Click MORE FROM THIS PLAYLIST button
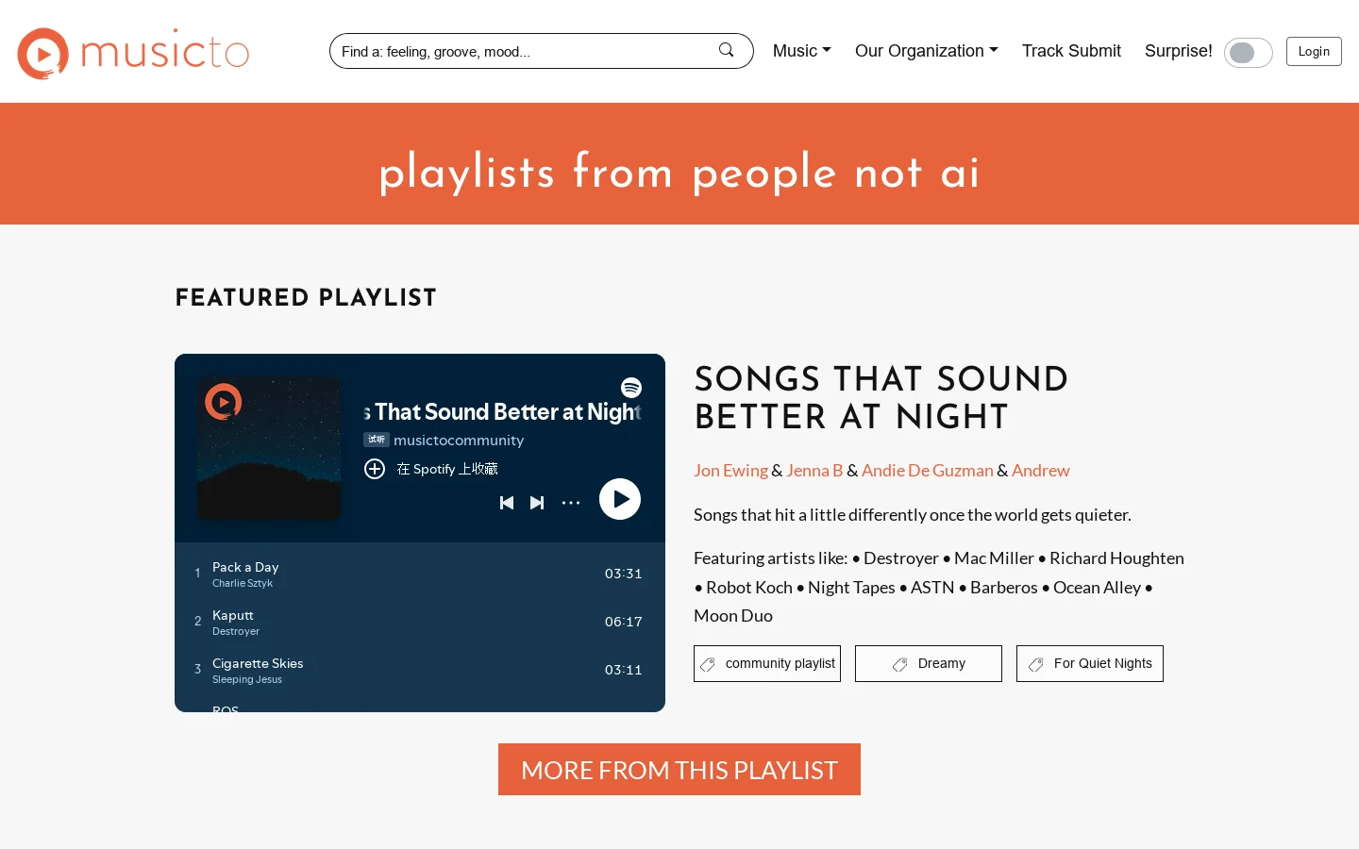1359x849 pixels. 679,770
